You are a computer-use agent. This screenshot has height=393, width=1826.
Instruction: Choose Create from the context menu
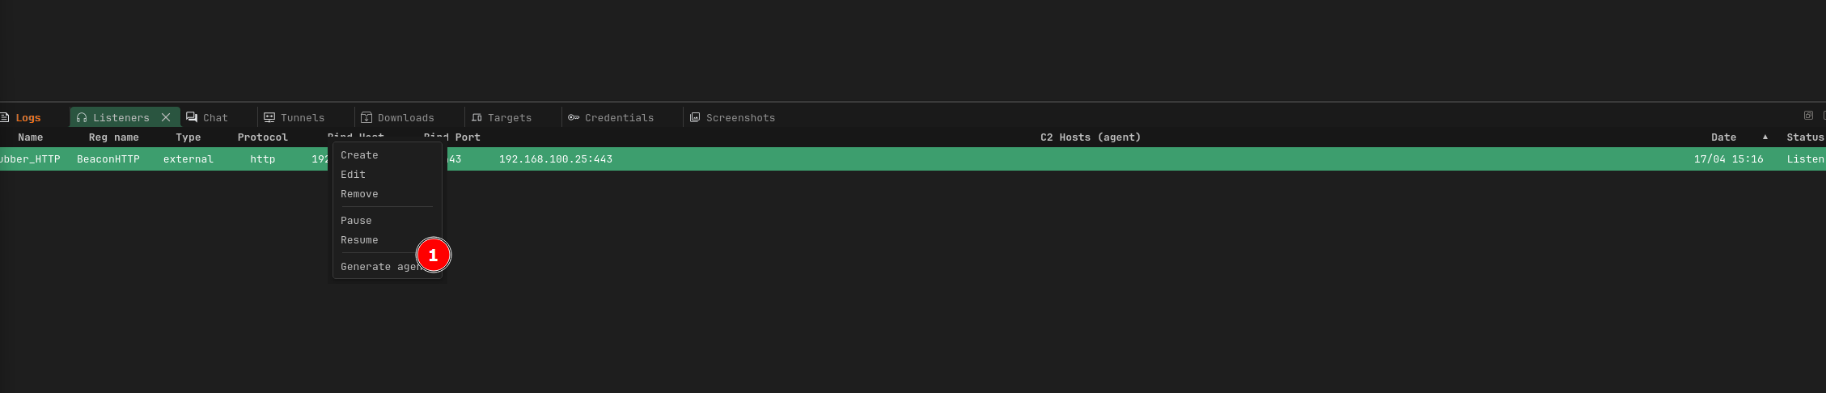pyautogui.click(x=359, y=155)
